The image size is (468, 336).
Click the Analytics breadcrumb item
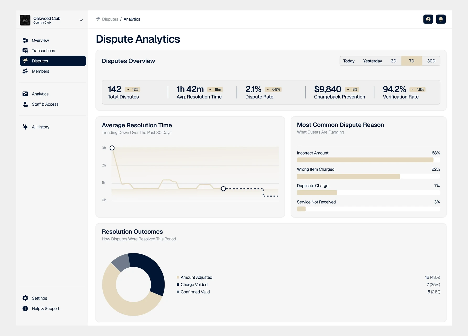[x=132, y=19]
